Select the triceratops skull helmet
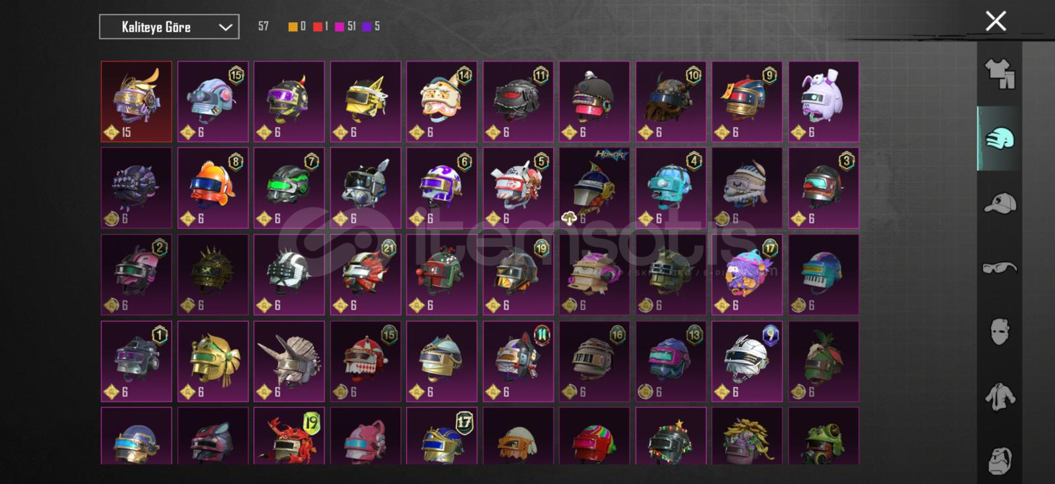Viewport: 1055px width, 484px height. tap(289, 362)
